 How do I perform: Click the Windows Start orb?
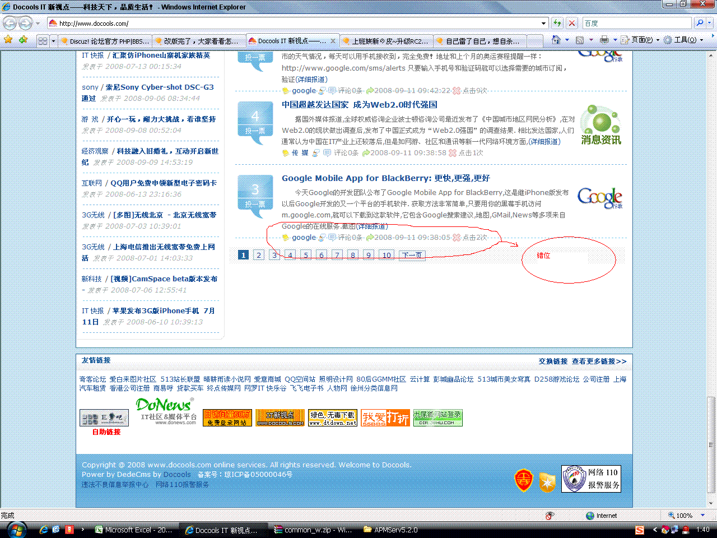(16, 529)
